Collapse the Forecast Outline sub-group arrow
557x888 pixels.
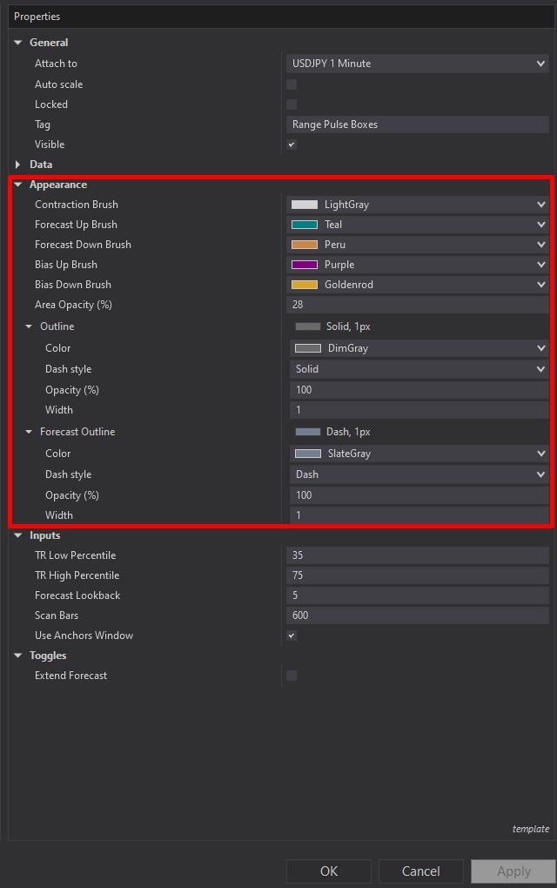[x=29, y=432]
